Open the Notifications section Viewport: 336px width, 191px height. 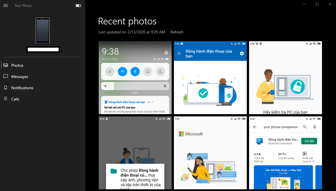[43, 88]
